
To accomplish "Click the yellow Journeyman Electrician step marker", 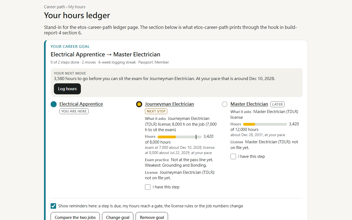I will point(139,104).
